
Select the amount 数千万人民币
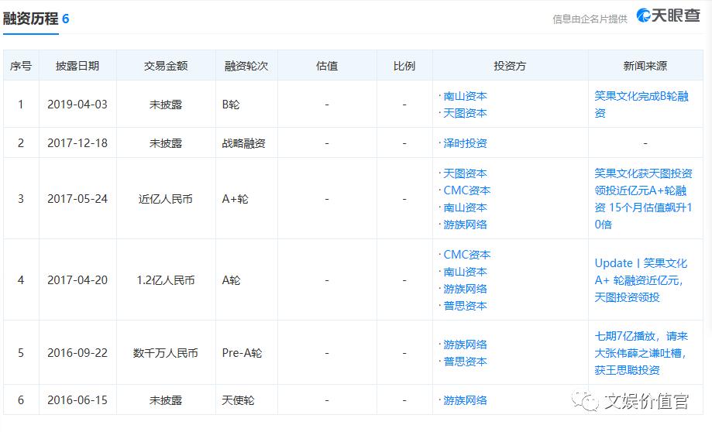166,353
